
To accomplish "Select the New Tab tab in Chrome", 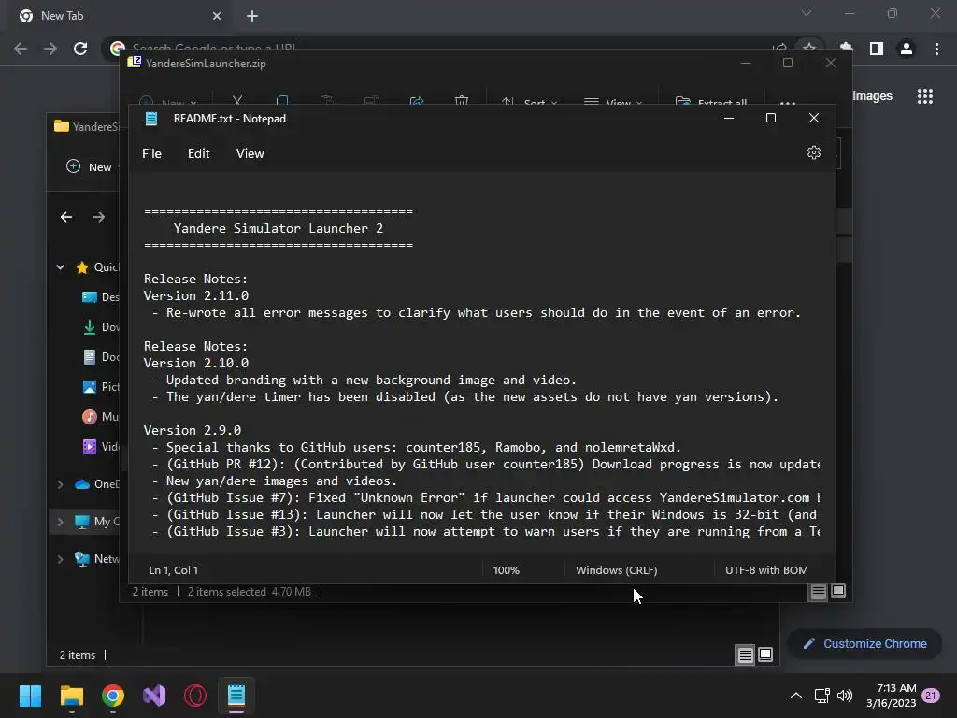I will [119, 16].
